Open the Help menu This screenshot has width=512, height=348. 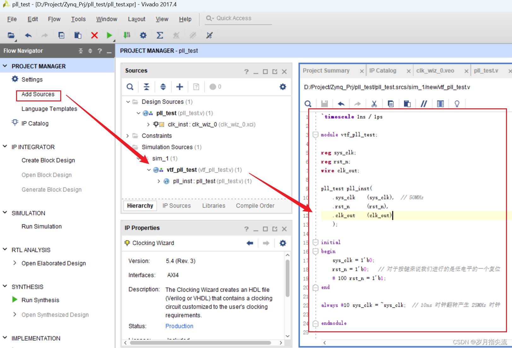click(x=185, y=19)
